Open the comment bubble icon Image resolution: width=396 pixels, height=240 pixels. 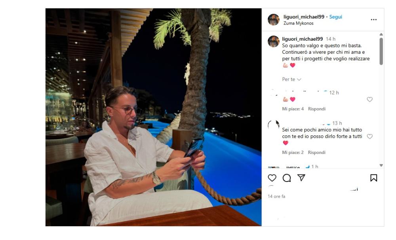pyautogui.click(x=287, y=178)
